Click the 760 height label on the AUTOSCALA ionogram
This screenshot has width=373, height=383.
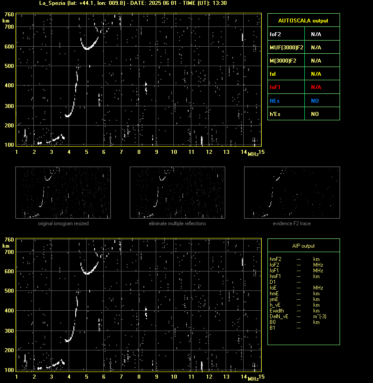pos(9,15)
